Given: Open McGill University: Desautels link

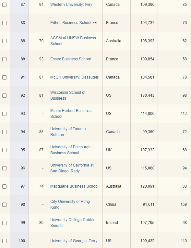Looking at the screenshot, I should tap(74, 77).
